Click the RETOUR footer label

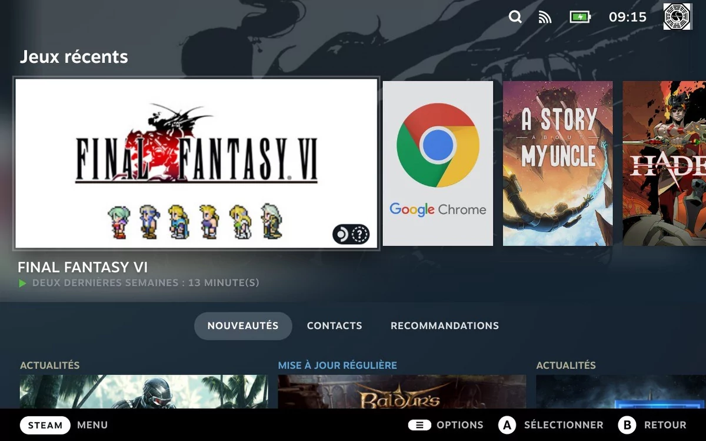click(x=665, y=425)
